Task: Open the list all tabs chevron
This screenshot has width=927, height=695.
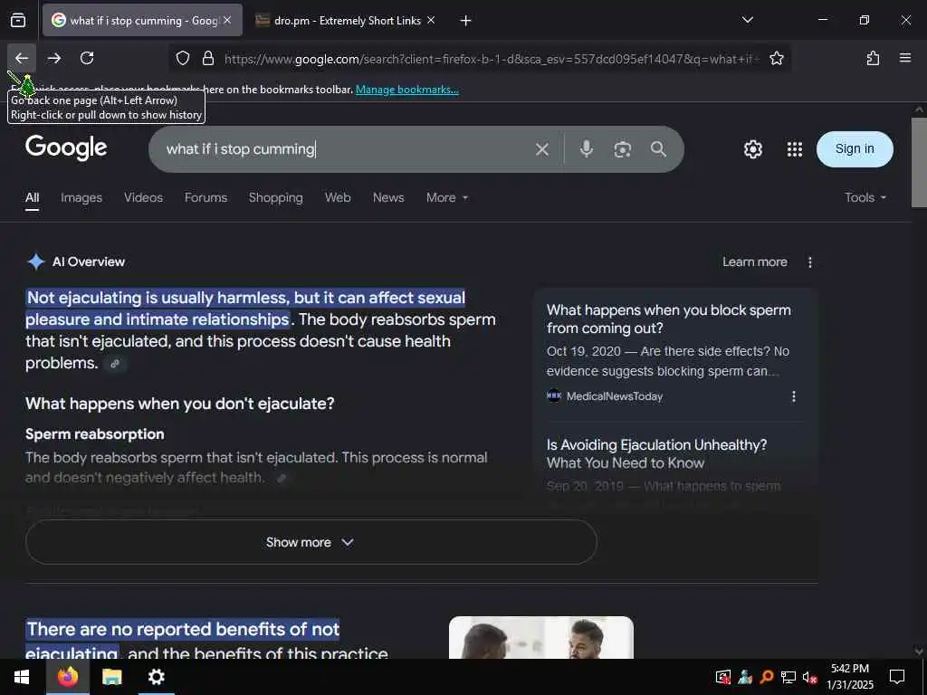Action: [x=747, y=20]
